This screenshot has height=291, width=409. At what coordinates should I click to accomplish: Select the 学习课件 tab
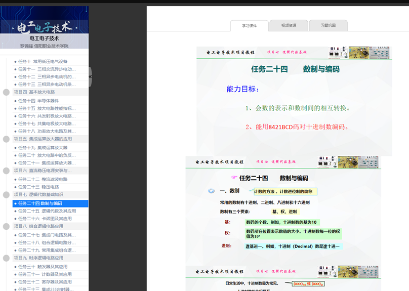249,25
